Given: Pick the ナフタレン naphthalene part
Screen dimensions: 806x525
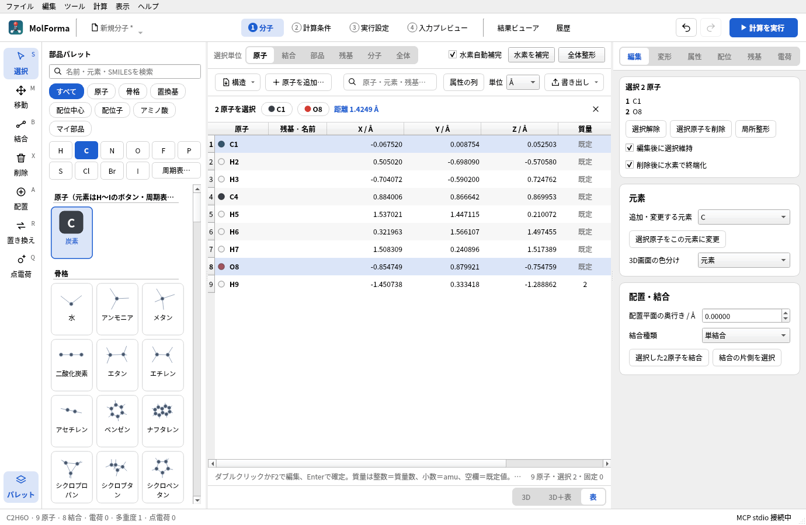Looking at the screenshot, I should coord(163,421).
